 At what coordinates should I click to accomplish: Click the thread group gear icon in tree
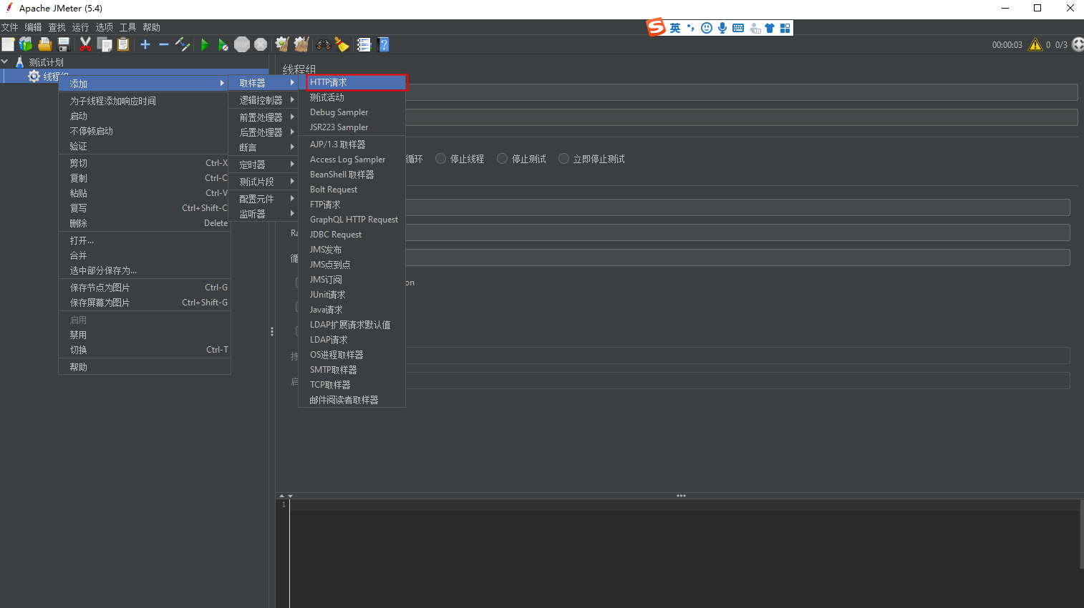point(34,76)
